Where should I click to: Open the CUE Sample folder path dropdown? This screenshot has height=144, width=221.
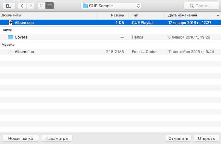pos(111,6)
